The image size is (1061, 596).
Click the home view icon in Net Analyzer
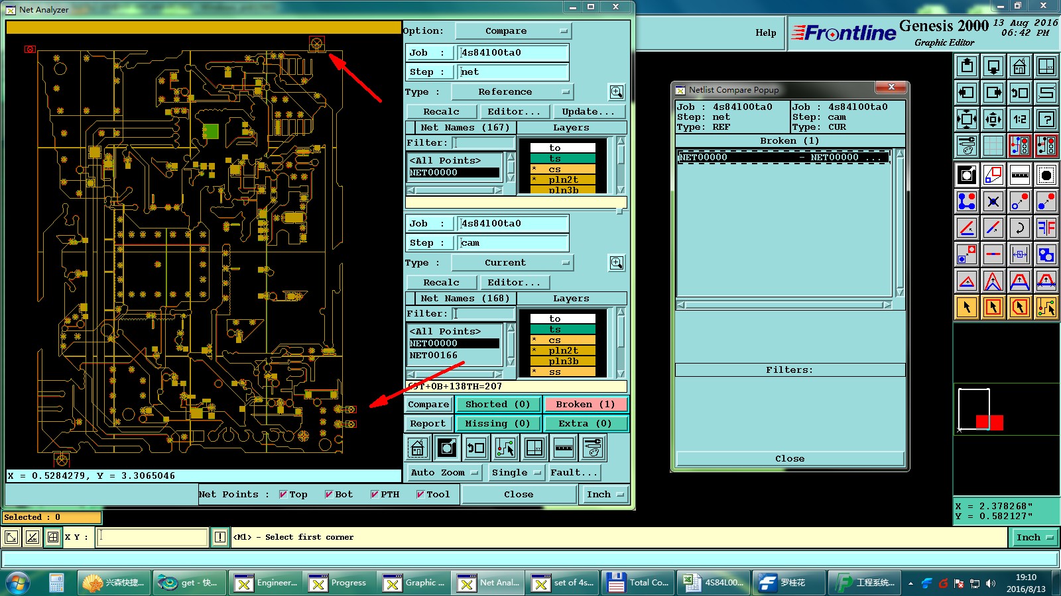click(417, 448)
